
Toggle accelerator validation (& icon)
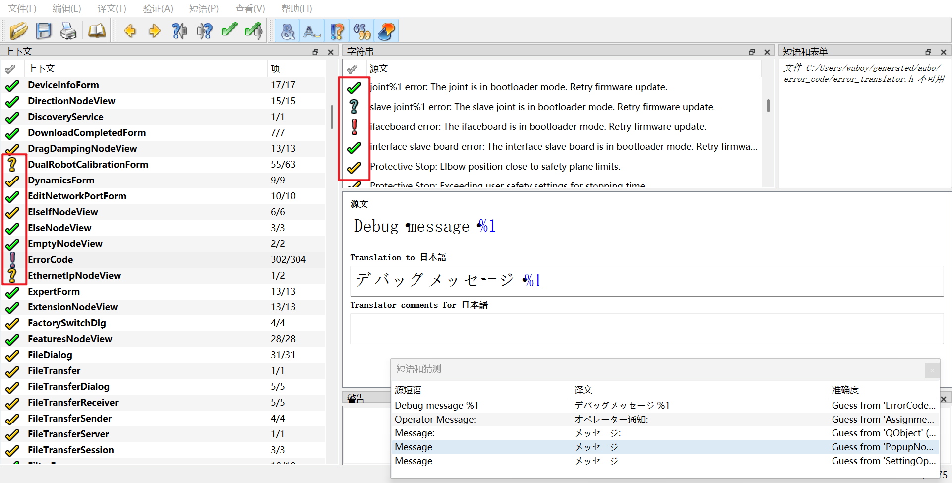(288, 31)
